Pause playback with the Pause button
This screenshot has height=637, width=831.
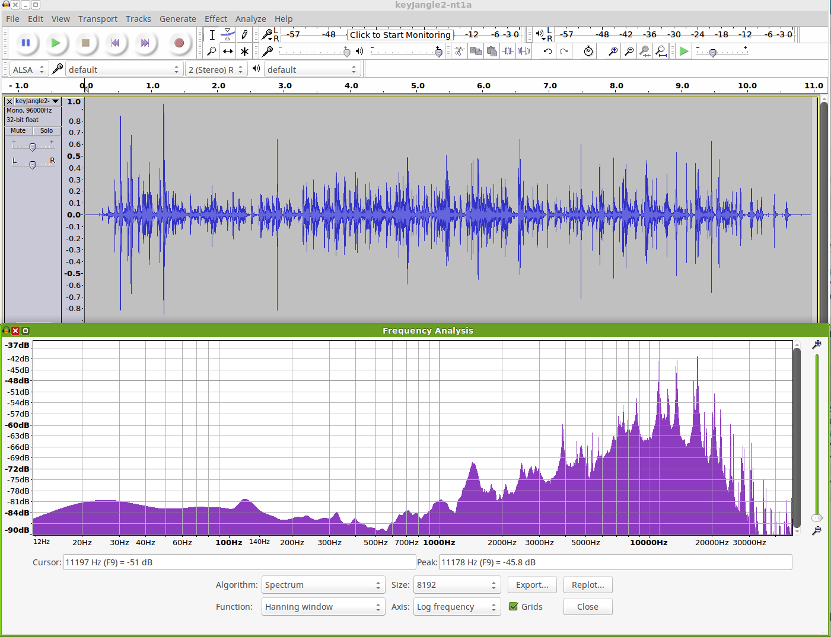(26, 43)
